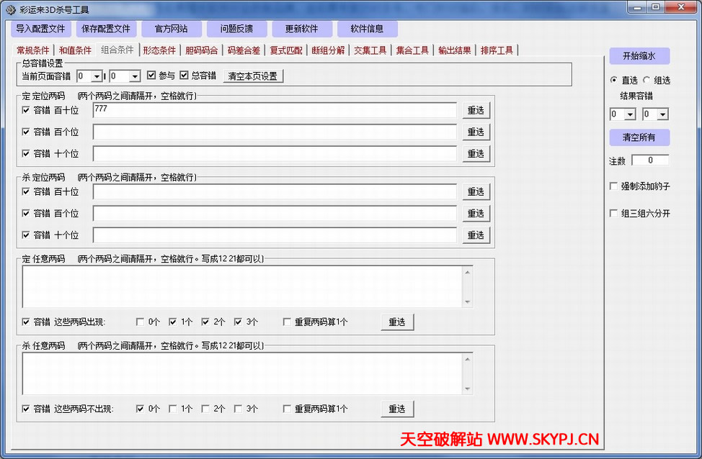Toggle the 参与 checkbox

(153, 75)
